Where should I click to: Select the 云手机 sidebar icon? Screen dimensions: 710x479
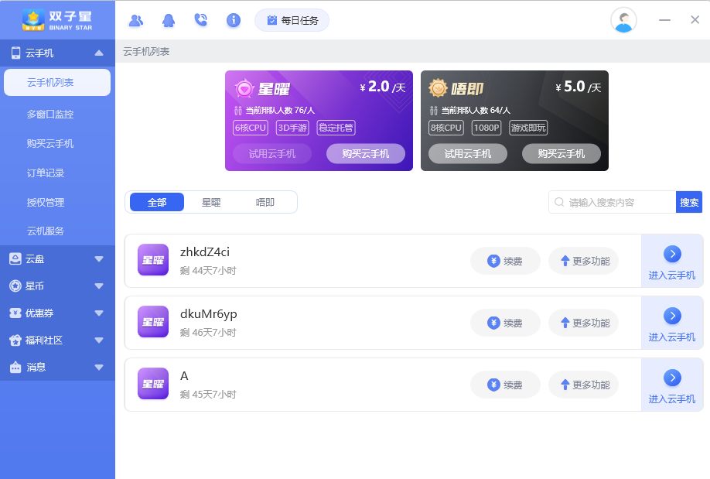point(17,53)
